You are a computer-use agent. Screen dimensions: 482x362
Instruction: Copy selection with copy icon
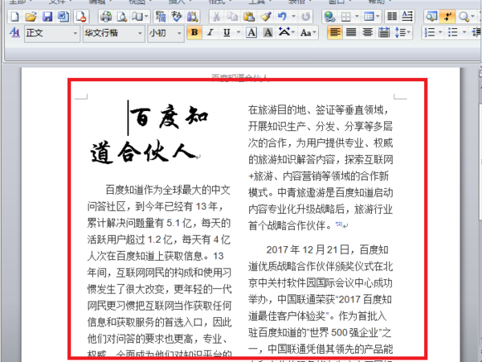[233, 16]
